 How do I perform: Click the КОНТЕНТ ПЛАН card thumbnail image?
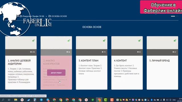point(92,43)
